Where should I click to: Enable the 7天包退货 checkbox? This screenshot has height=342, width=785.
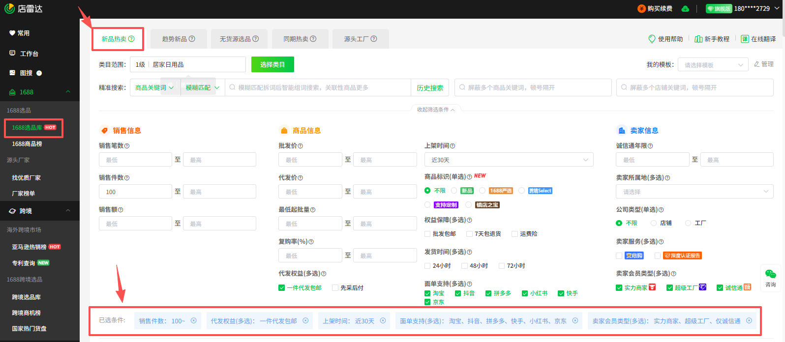click(x=469, y=234)
